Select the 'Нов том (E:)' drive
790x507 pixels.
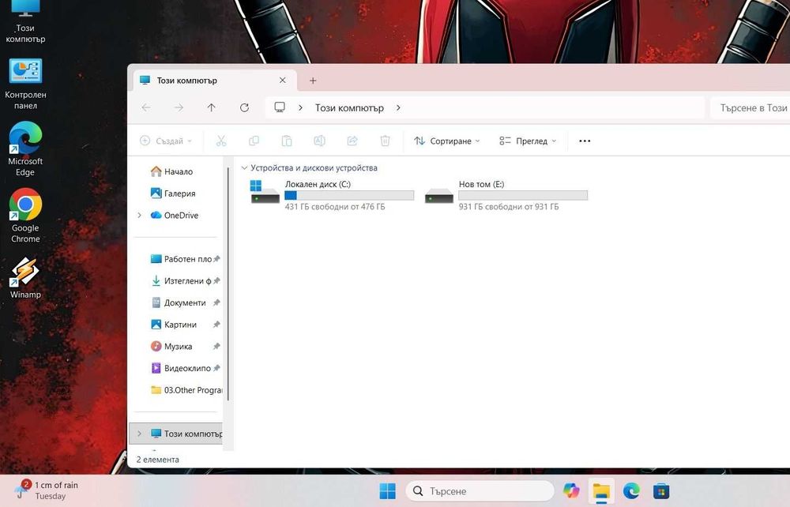pos(506,195)
